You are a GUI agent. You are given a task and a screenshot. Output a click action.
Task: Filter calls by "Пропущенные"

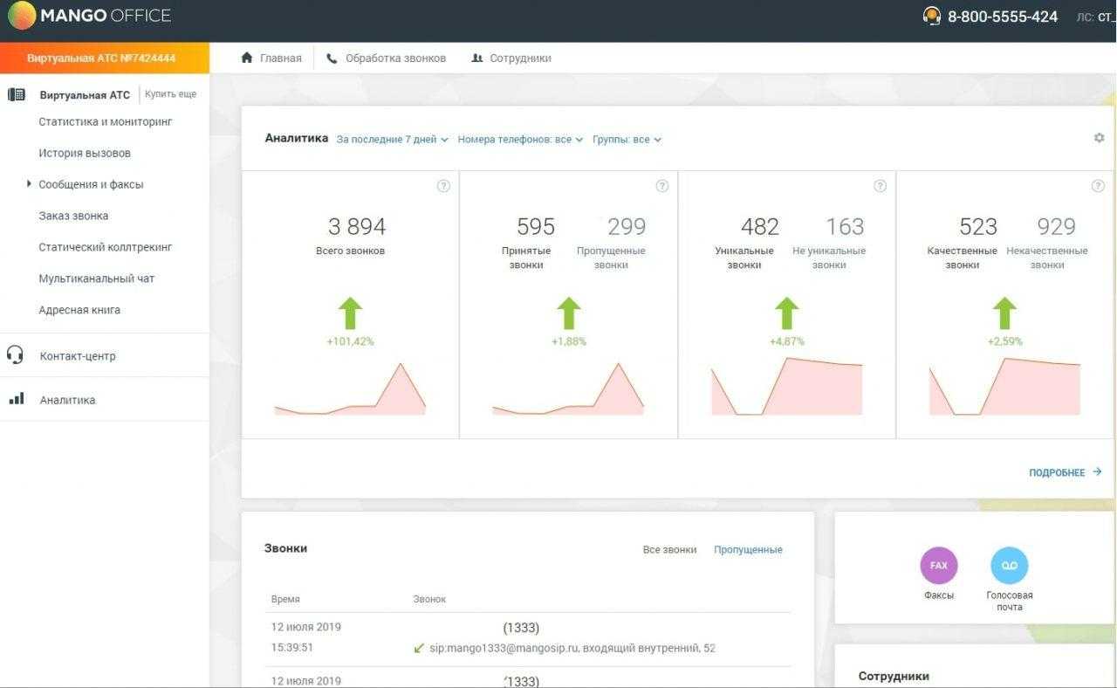click(x=748, y=550)
